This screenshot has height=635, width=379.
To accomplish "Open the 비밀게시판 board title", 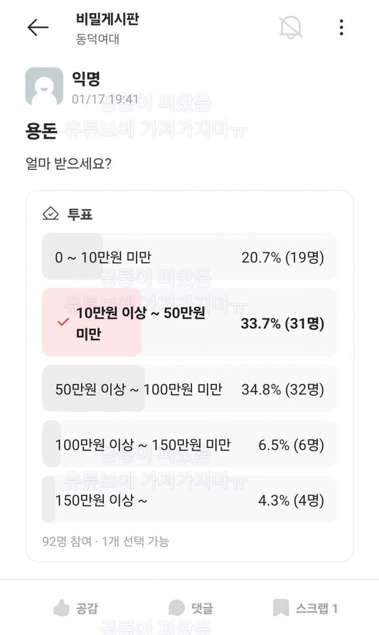I will (x=107, y=19).
